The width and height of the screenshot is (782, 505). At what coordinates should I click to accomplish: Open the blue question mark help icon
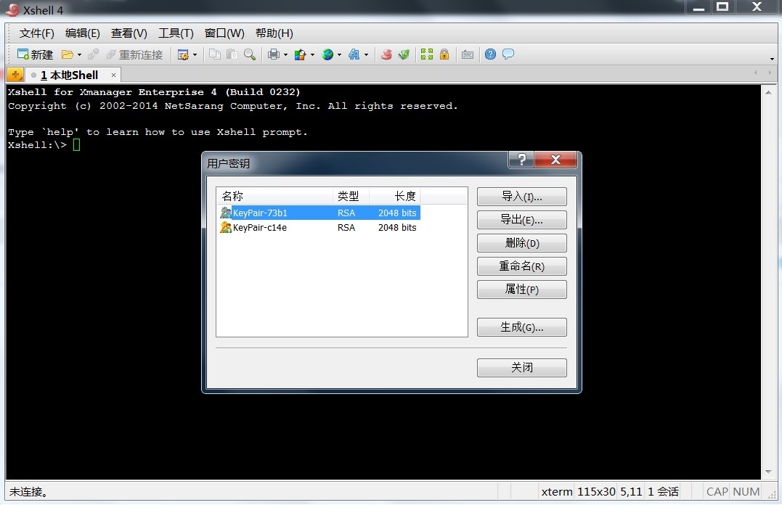491,54
